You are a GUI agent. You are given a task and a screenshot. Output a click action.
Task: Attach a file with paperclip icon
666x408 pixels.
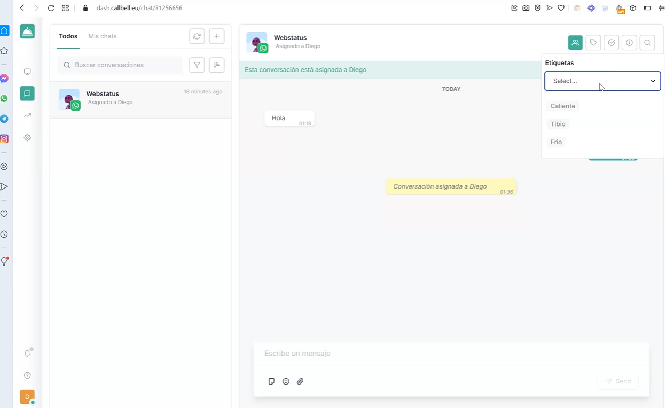tap(300, 381)
